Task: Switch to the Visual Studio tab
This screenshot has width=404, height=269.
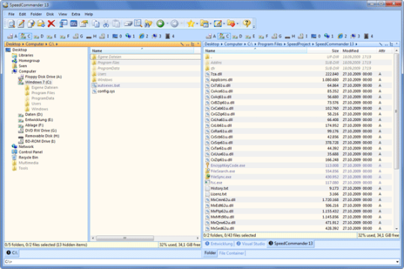Action: coord(251,244)
